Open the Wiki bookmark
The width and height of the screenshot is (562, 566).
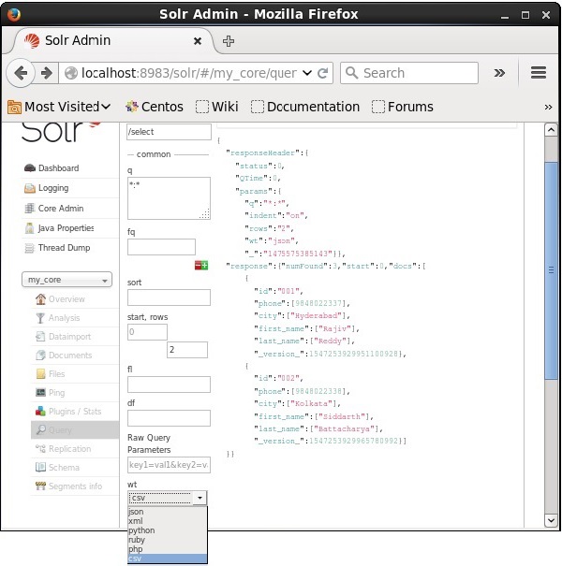click(x=217, y=107)
